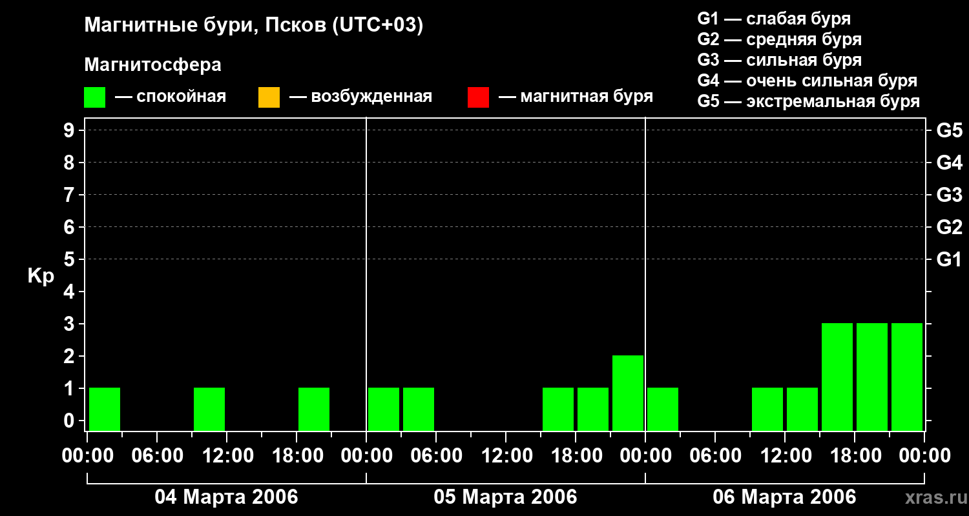Screen dimensions: 969x516
Task: Click the '04 Марта 2006' date label
Action: [x=226, y=497]
